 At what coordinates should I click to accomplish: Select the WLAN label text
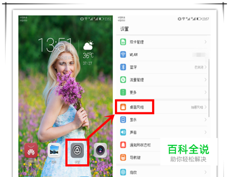(134, 55)
